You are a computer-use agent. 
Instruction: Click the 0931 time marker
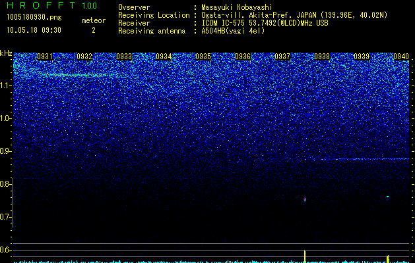45,57
